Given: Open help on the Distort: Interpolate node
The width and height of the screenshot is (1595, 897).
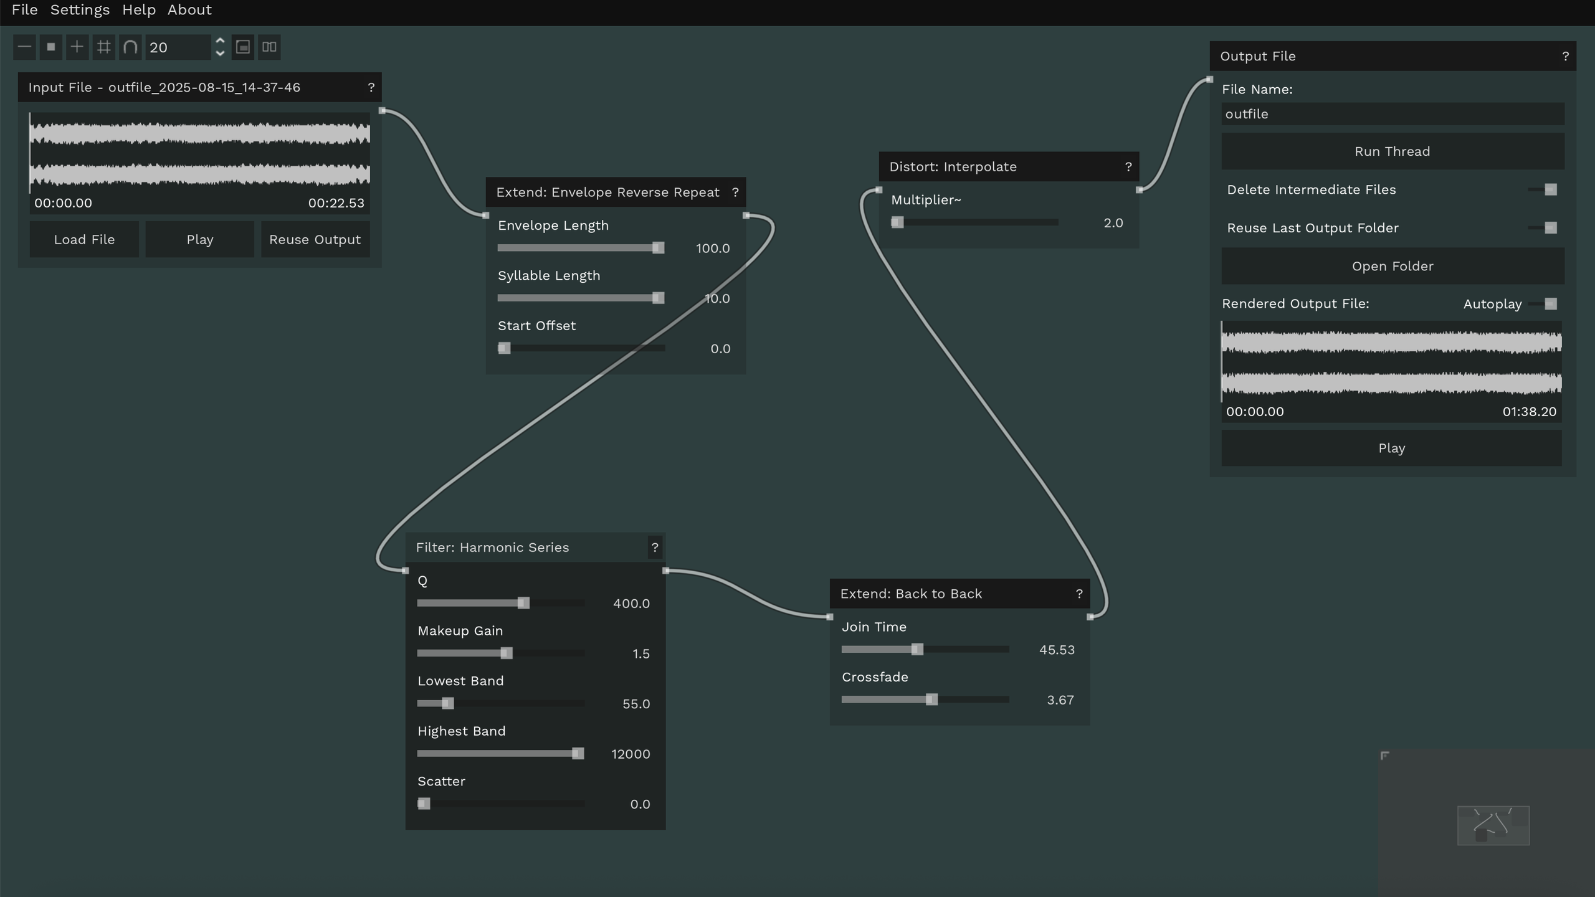Looking at the screenshot, I should coord(1128,166).
